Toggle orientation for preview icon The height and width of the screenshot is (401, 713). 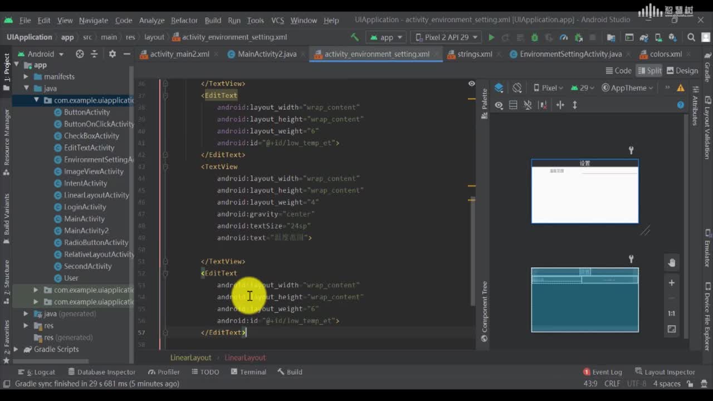click(x=517, y=87)
